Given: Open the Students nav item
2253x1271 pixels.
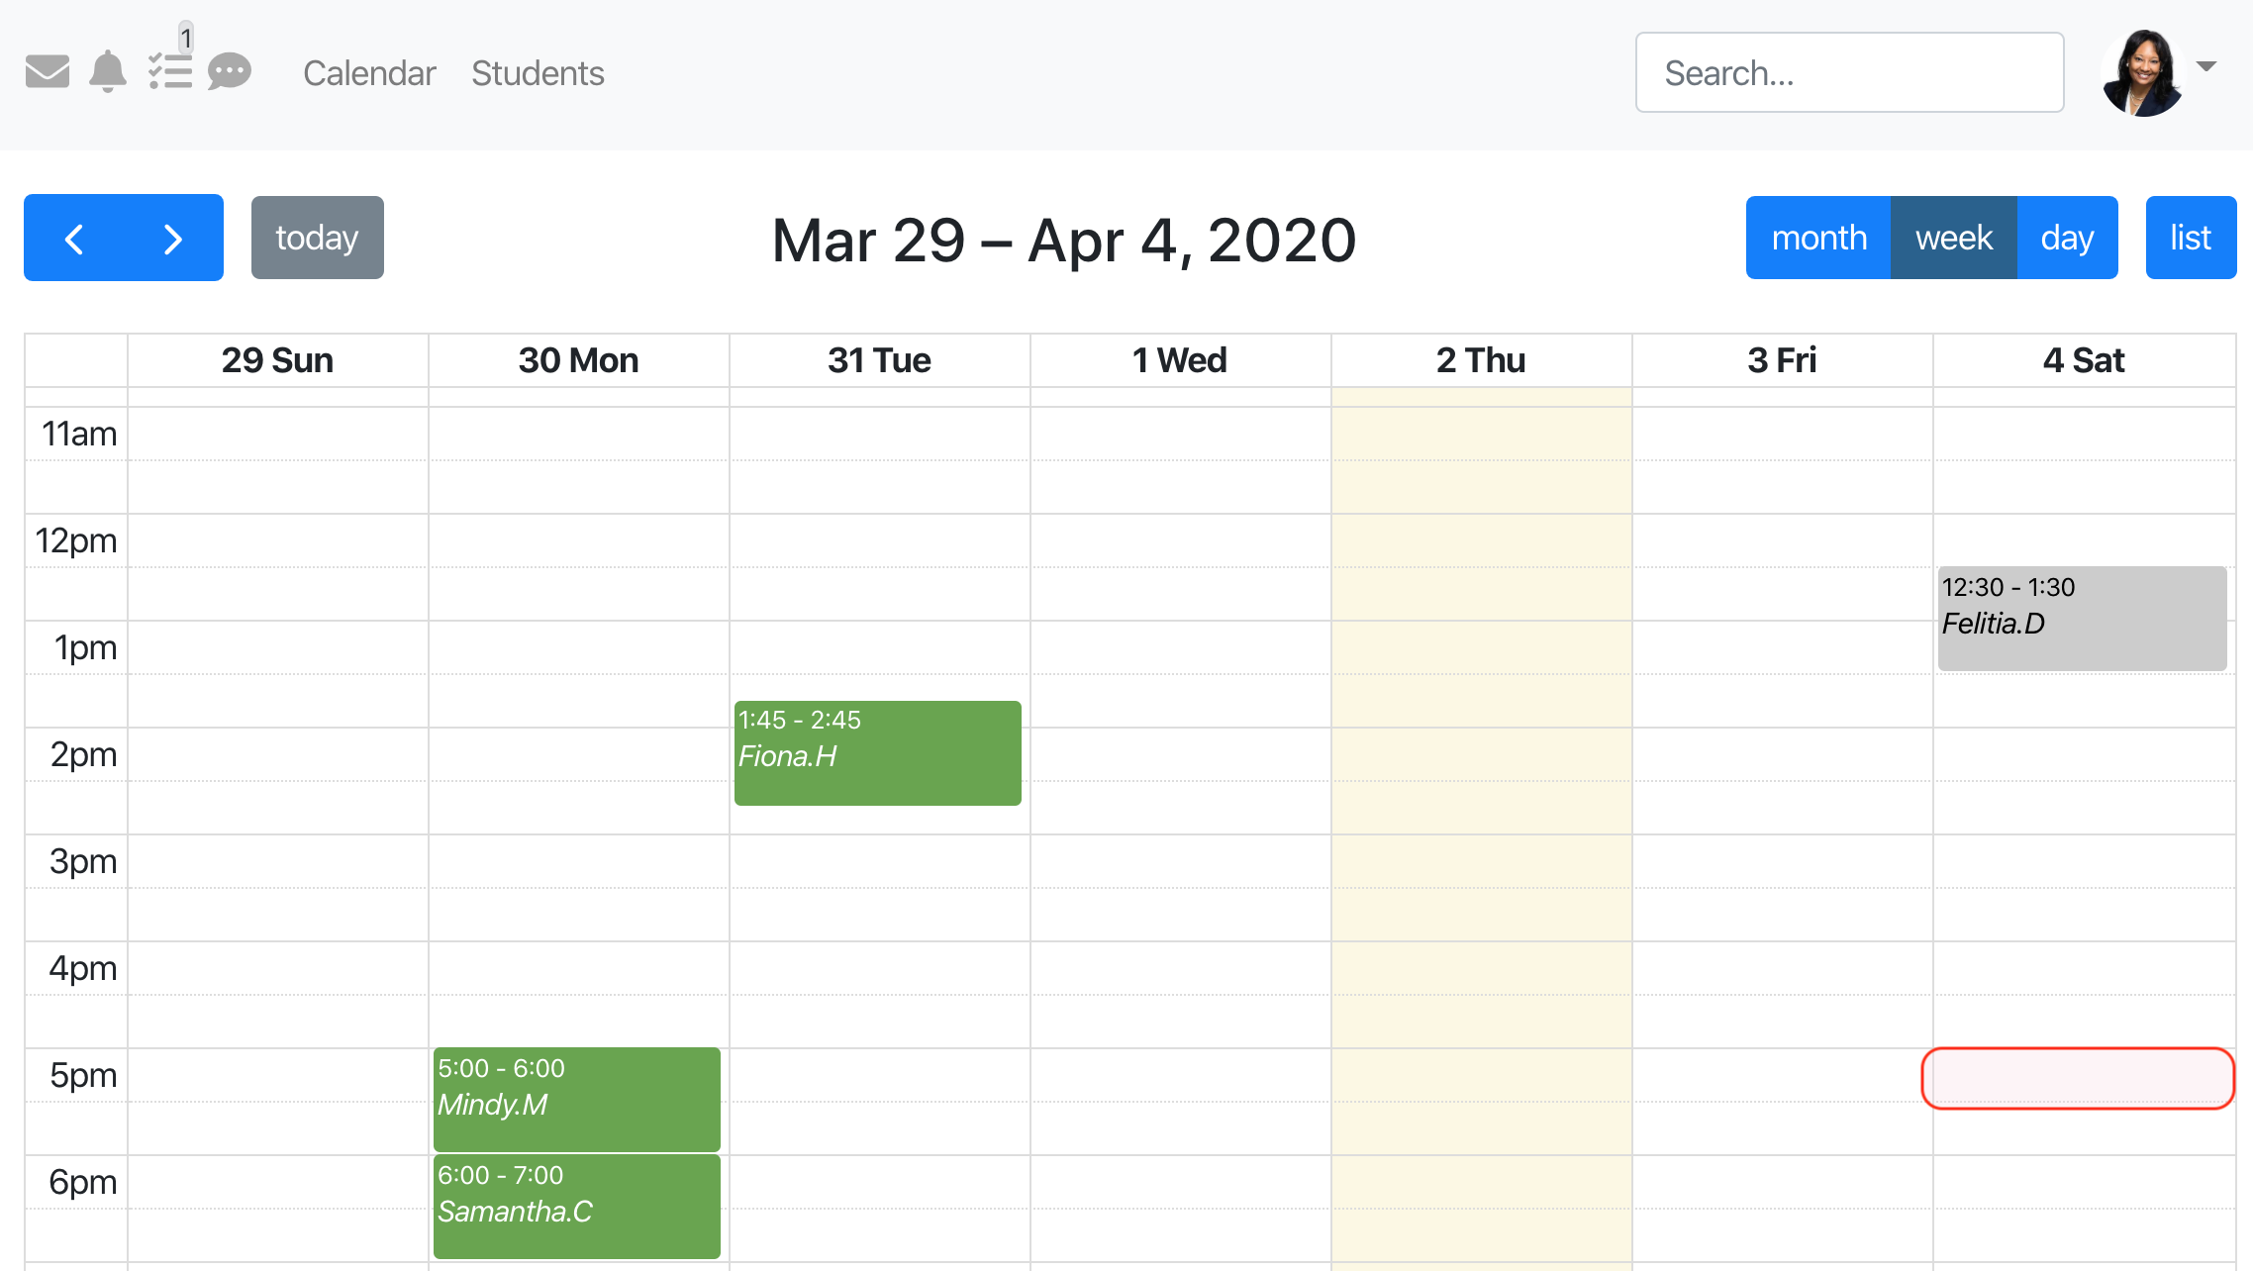Looking at the screenshot, I should tap(538, 73).
